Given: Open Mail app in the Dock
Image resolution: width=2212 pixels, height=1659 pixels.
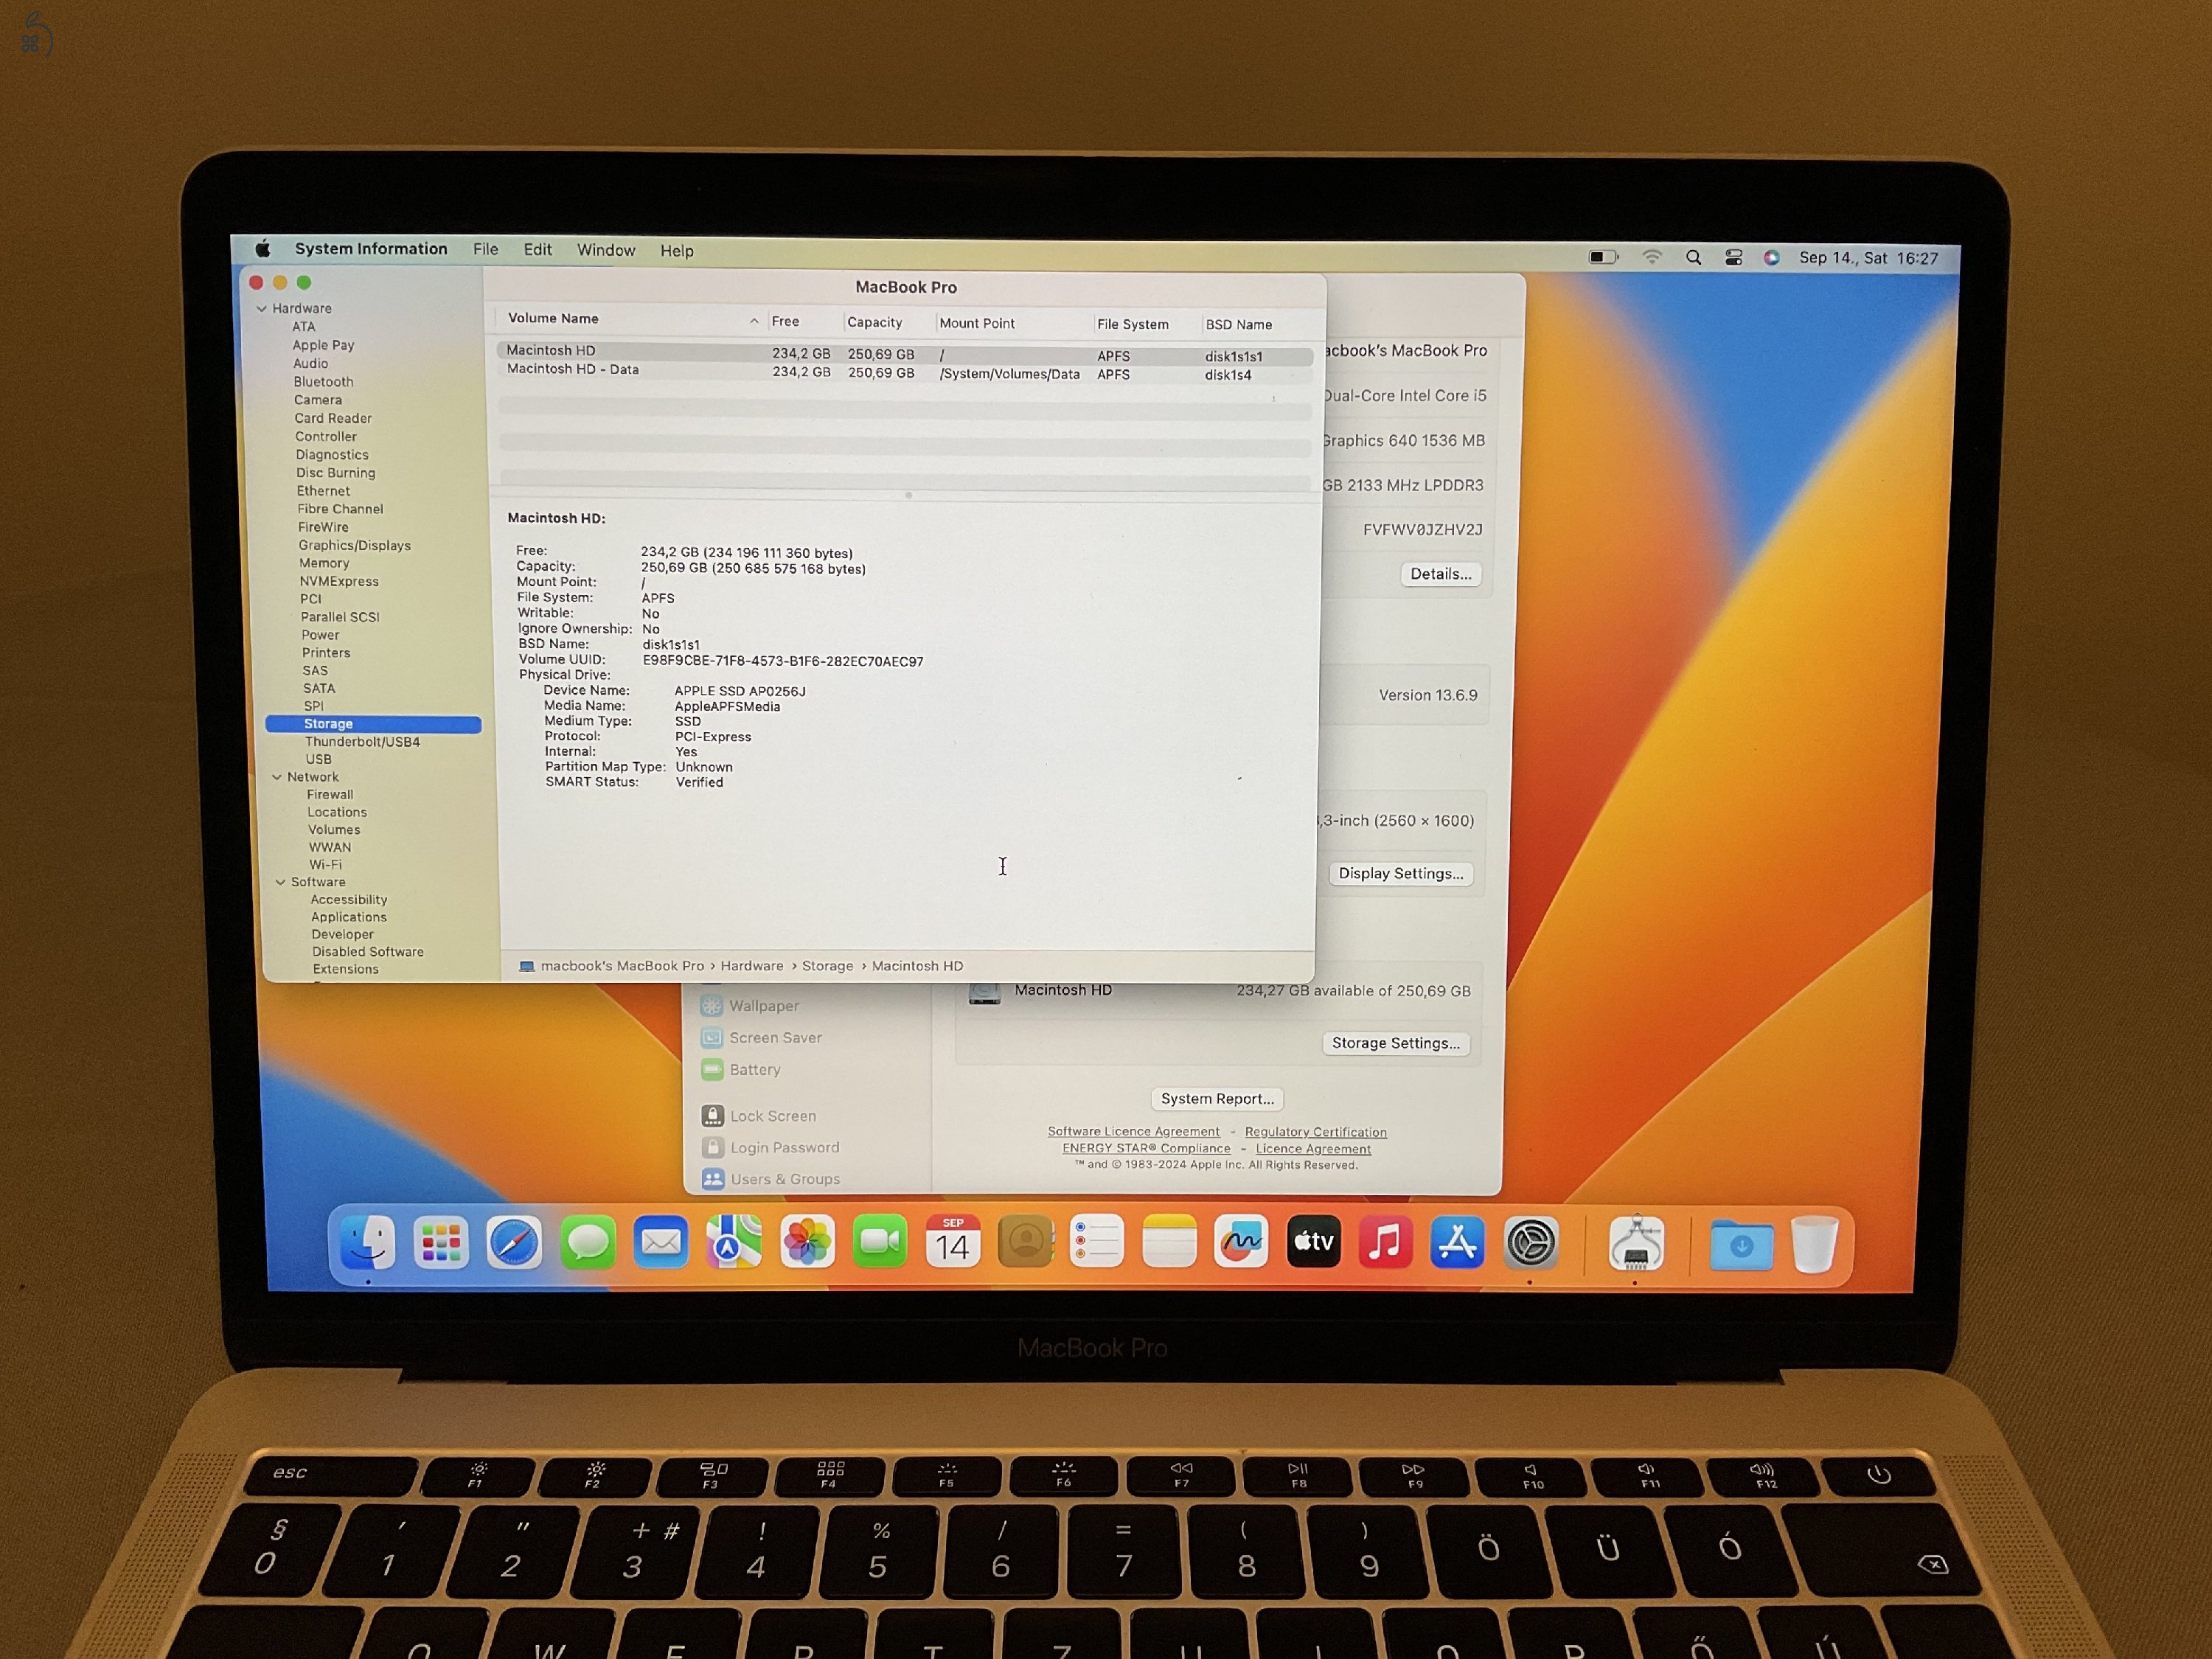Looking at the screenshot, I should [661, 1243].
